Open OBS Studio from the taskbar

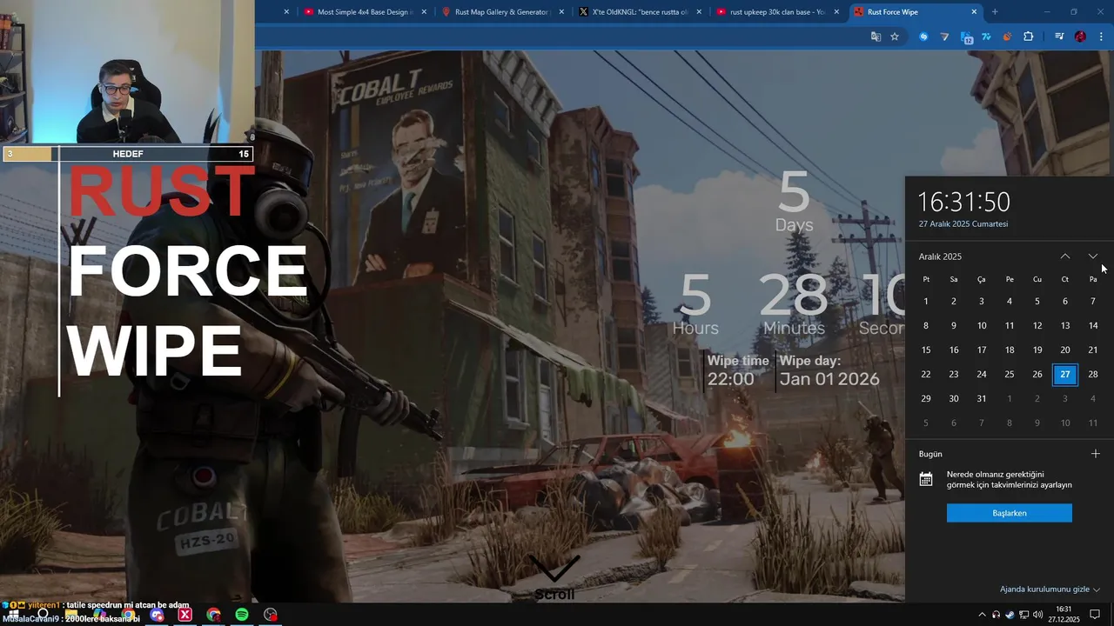[271, 615]
